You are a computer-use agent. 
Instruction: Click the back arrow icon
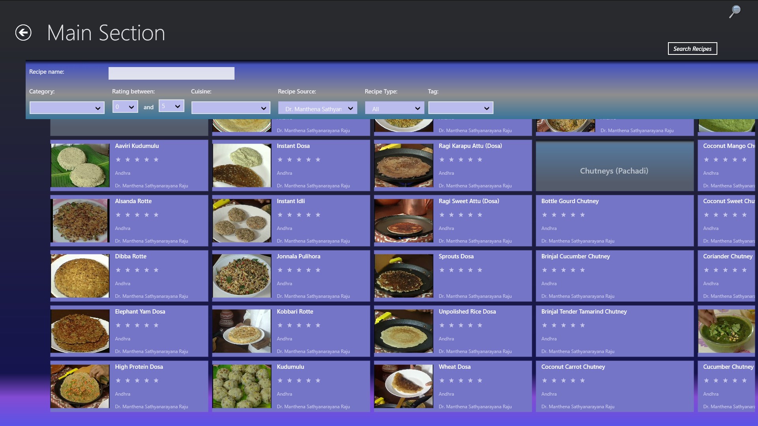(23, 33)
